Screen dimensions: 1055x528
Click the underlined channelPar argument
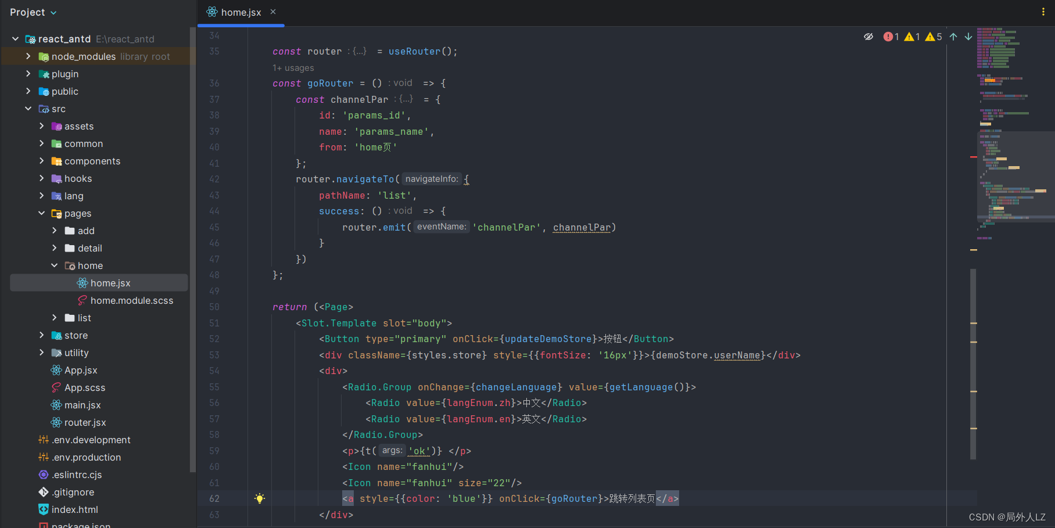582,227
